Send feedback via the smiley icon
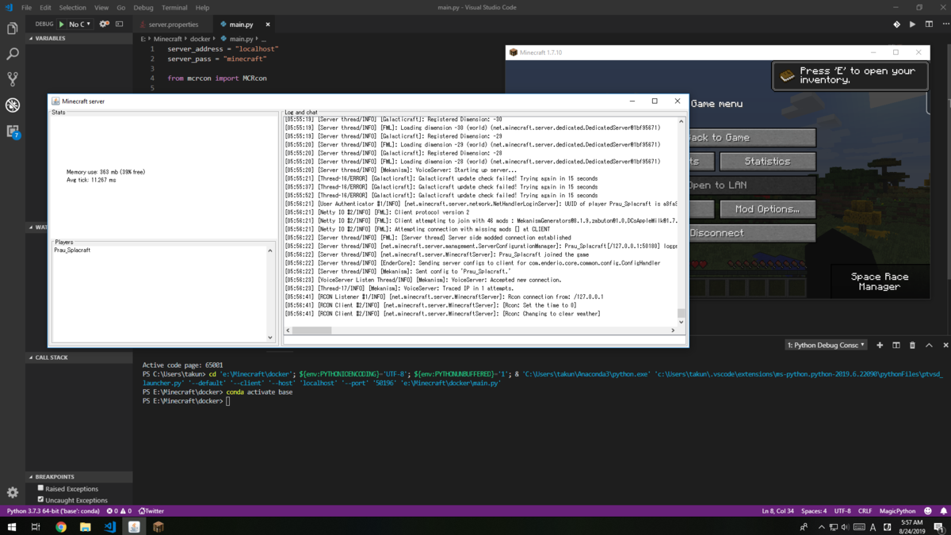 coord(927,511)
